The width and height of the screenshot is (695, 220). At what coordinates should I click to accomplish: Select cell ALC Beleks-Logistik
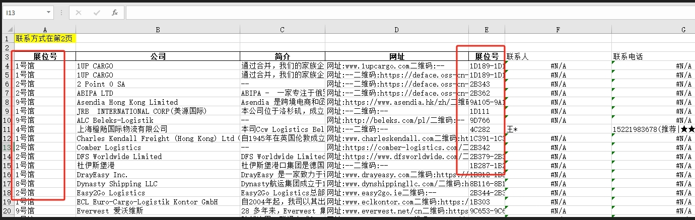[158, 120]
